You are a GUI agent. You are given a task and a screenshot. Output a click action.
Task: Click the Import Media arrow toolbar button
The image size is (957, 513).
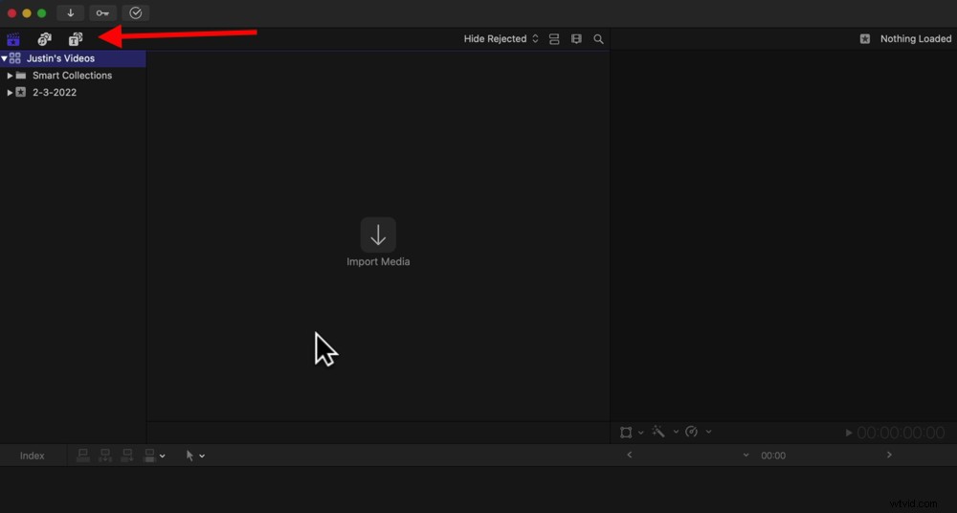[x=70, y=12]
